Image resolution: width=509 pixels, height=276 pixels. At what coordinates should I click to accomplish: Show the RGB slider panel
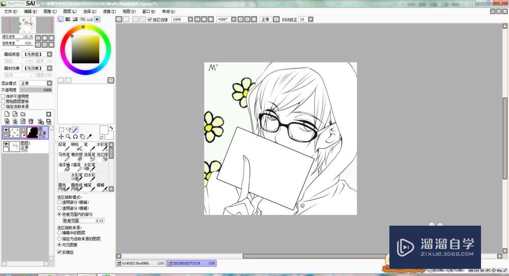click(x=68, y=19)
